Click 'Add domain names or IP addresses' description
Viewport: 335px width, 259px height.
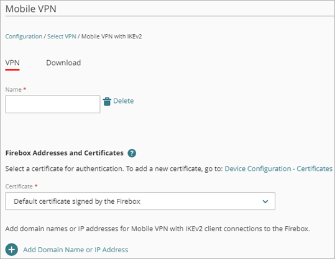click(x=157, y=229)
